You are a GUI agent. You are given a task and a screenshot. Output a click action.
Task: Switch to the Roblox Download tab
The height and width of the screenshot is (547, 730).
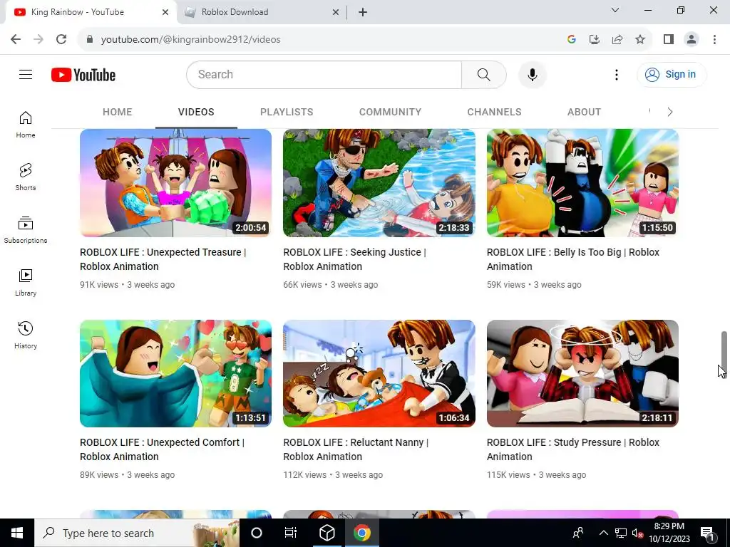point(262,12)
